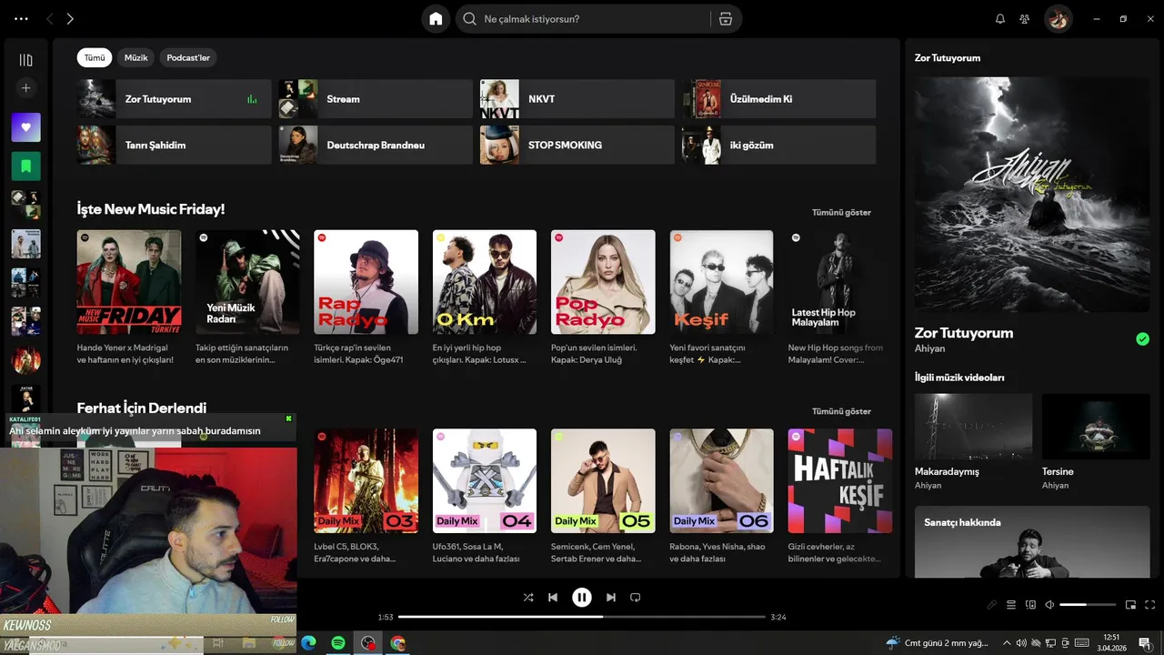Screen dimensions: 1164x655
Task: Open the three-dot app menu
Action: 21,19
